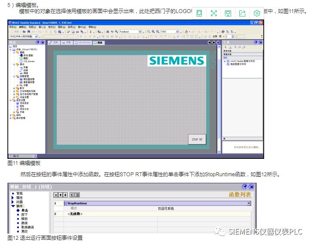Switch to the 变量 editor tab
Viewport: 312px width, 245px height.
click(67, 43)
